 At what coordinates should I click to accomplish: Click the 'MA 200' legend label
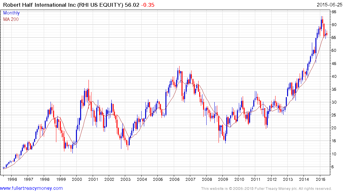(x=11, y=19)
